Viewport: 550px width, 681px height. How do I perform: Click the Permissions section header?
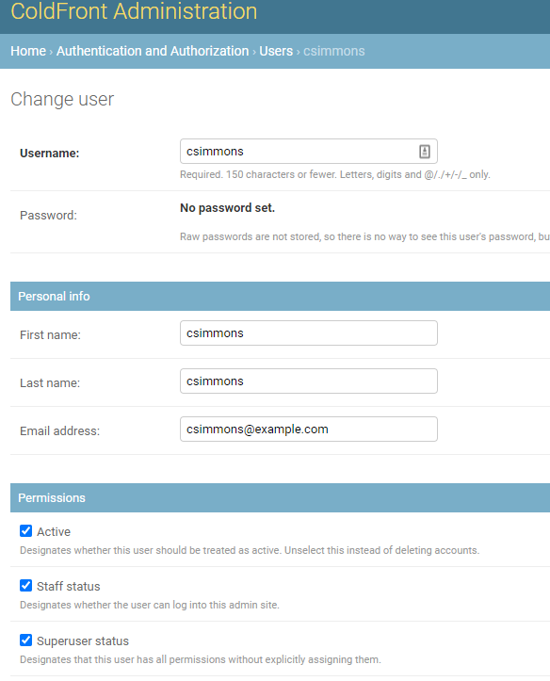point(280,497)
